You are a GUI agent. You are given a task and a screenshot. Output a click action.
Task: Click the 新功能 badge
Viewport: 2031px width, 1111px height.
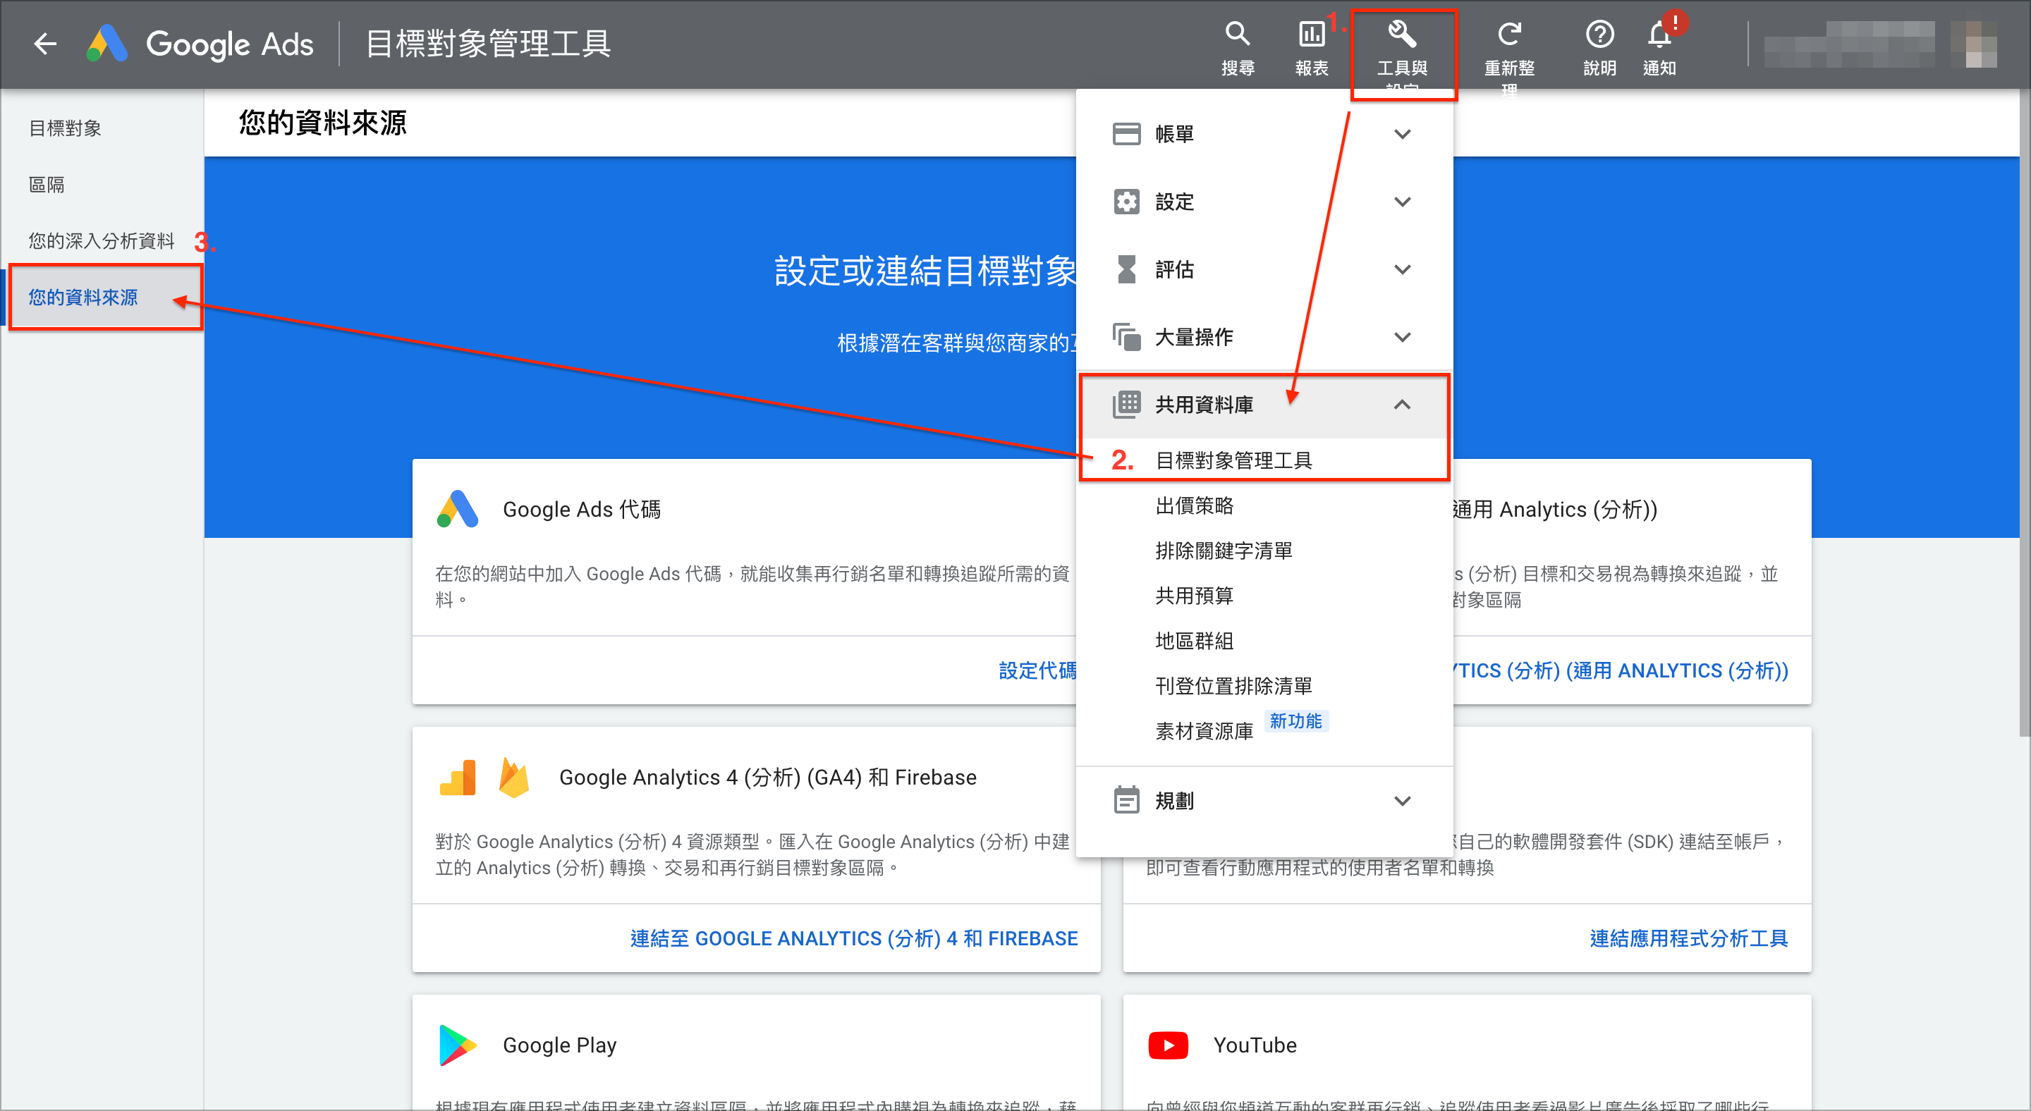click(x=1295, y=721)
